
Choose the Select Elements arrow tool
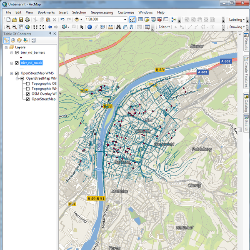[82, 27]
